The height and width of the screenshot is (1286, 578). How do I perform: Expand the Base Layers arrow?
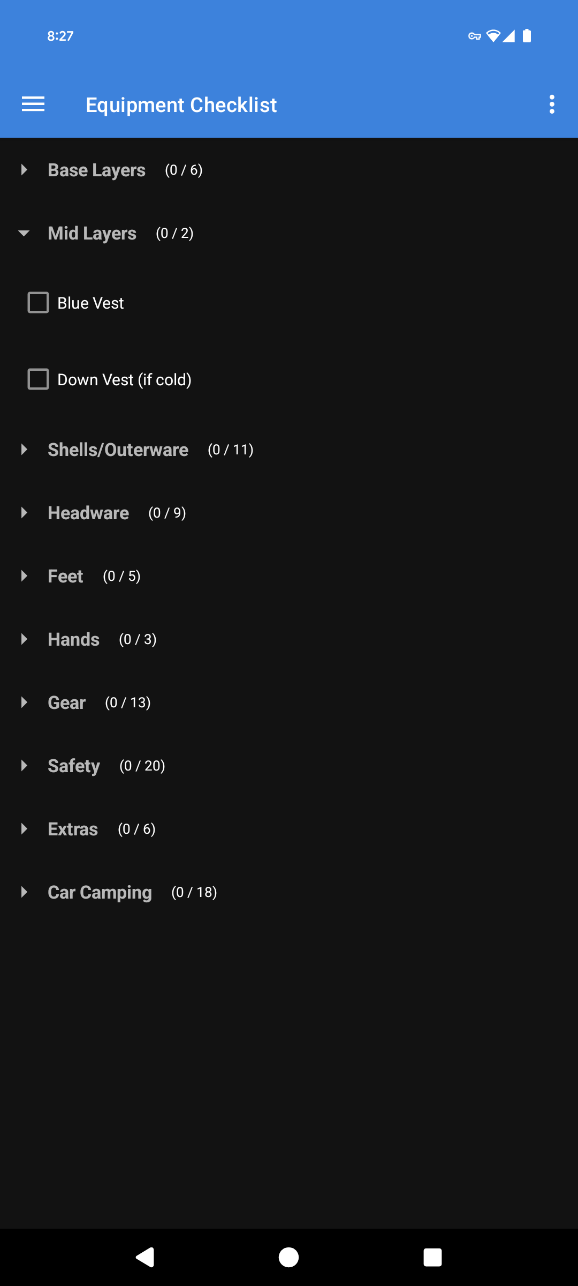[x=24, y=170]
